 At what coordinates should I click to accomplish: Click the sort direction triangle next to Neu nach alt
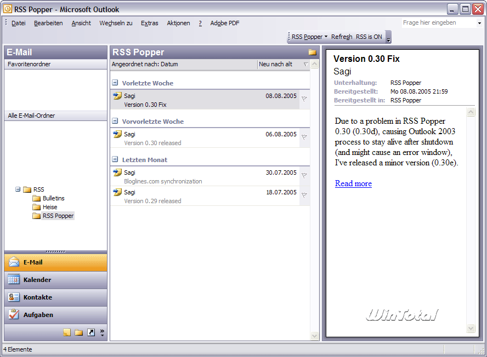point(306,64)
